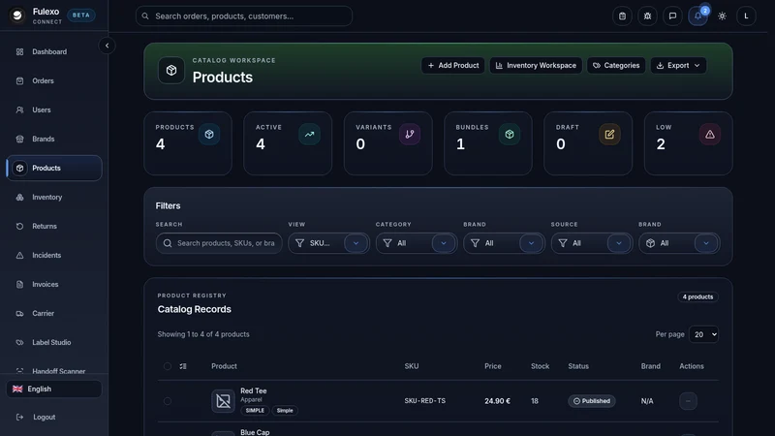Click the Products stat card cube icon
Image resolution: width=775 pixels, height=436 pixels.
(209, 134)
